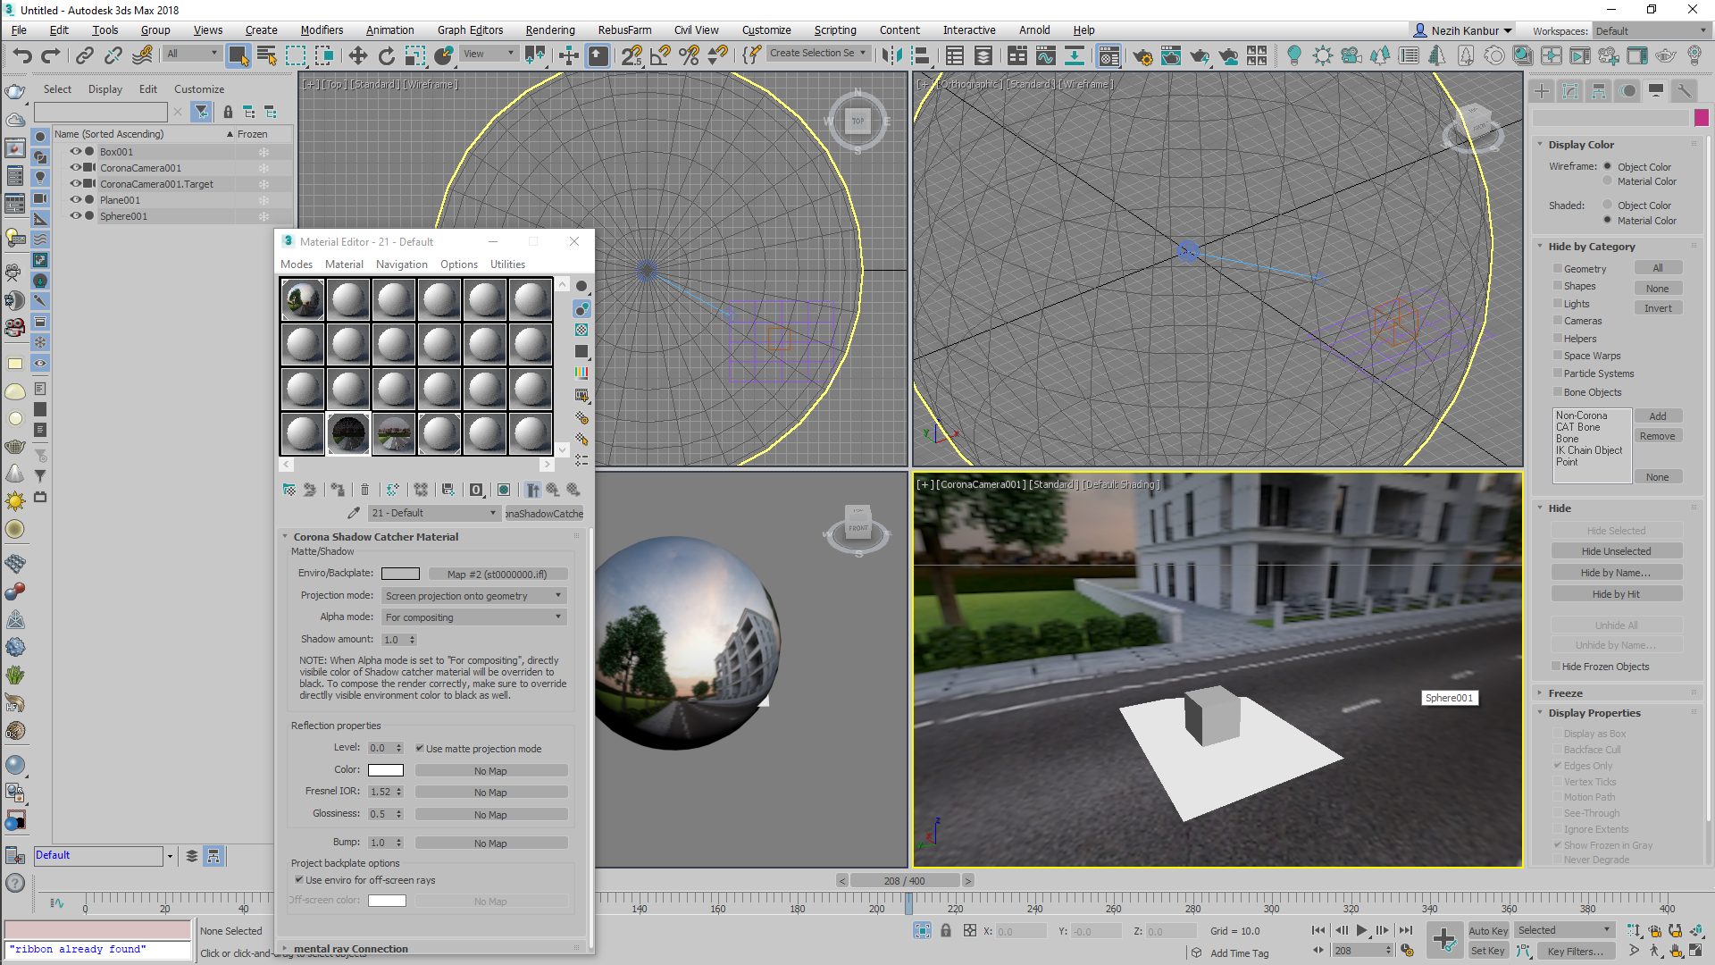Uncheck Use matte projection mode

[x=419, y=749]
